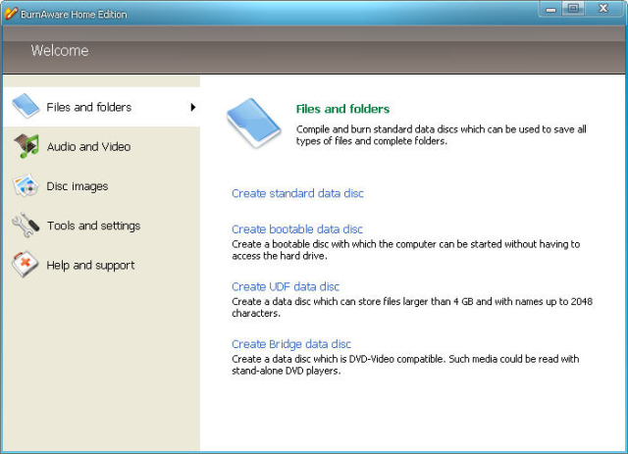Click the Compile and burn description text
This screenshot has width=628, height=454.
[x=442, y=135]
